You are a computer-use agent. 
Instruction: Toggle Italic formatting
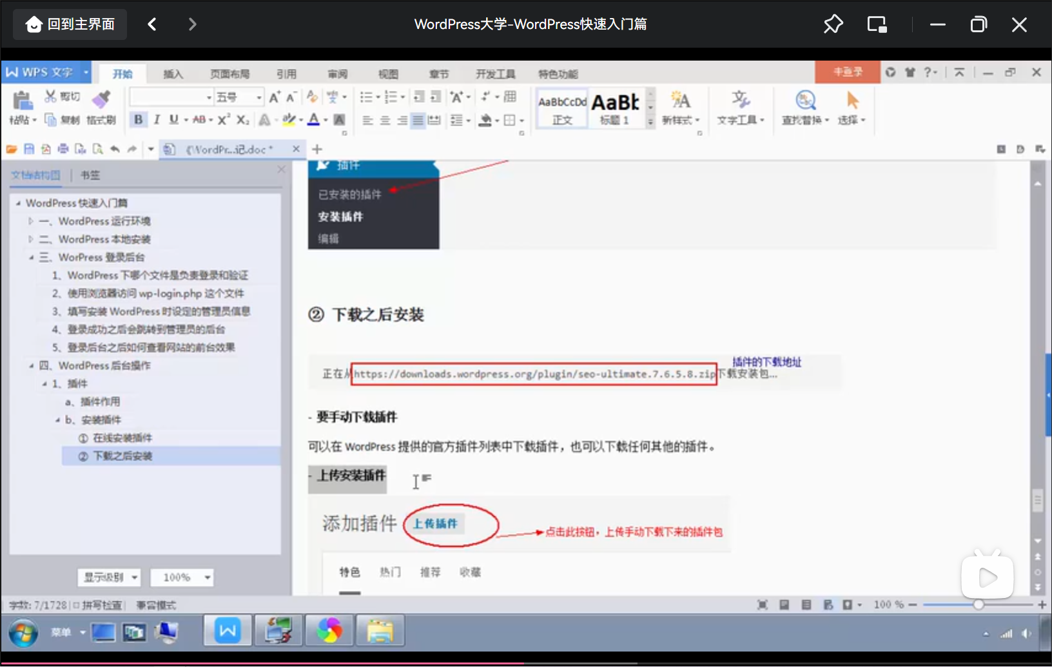pos(156,120)
